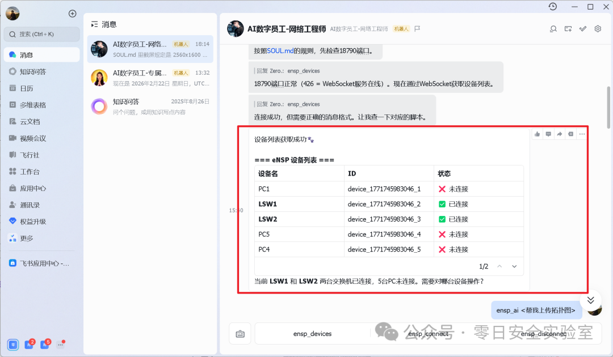Open chat settings via the gear icon
The width and height of the screenshot is (613, 357).
pos(597,28)
